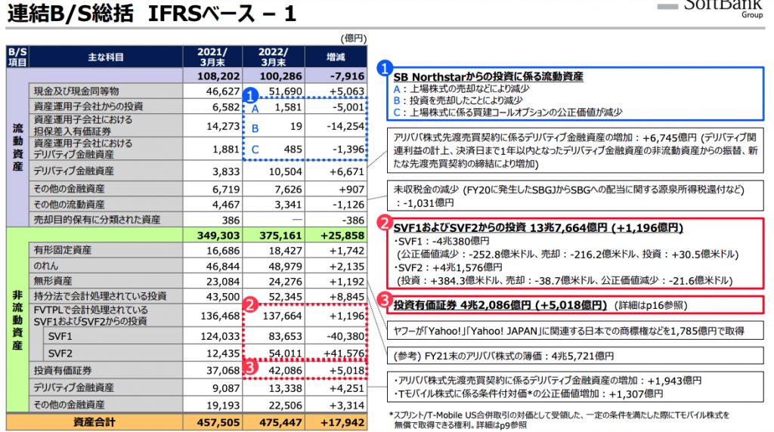Click the heading SB Northstarからの投資に係る流動資産

[488, 77]
